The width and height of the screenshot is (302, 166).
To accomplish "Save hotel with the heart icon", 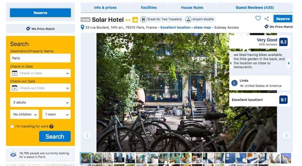I will point(258,18).
